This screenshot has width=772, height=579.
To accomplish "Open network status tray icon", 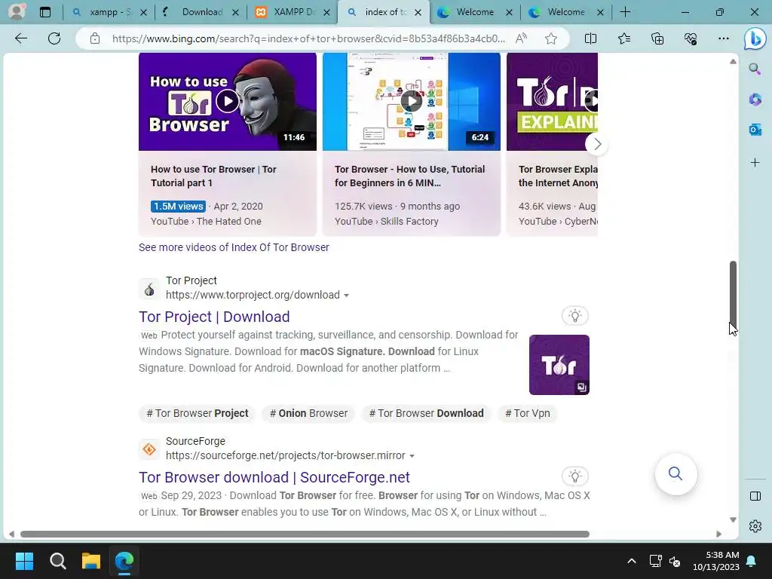I will 655,561.
